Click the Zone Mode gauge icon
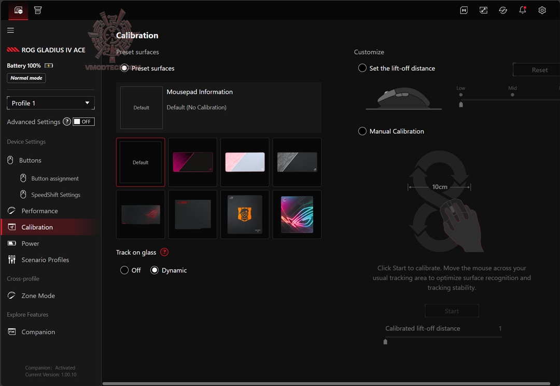 11,296
